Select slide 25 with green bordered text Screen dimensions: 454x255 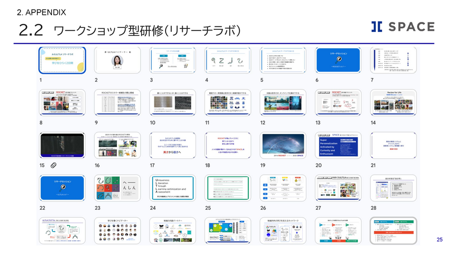[x=227, y=188]
